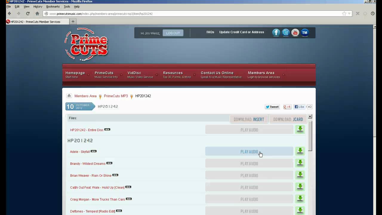Open the Bookmarks menu
This screenshot has height=215, width=382.
point(53,6)
